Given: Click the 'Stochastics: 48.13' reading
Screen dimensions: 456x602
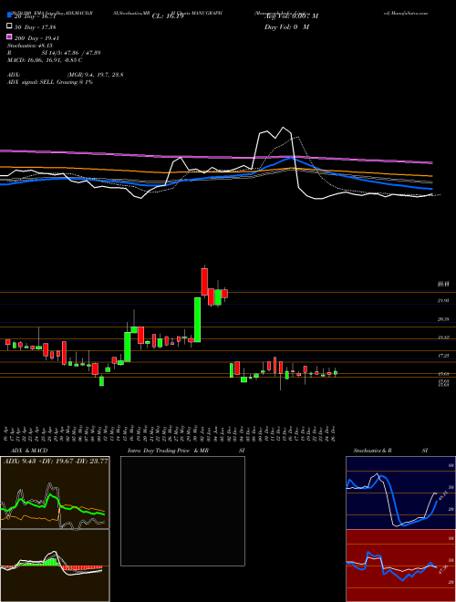Looking at the screenshot, I should click(x=29, y=46).
